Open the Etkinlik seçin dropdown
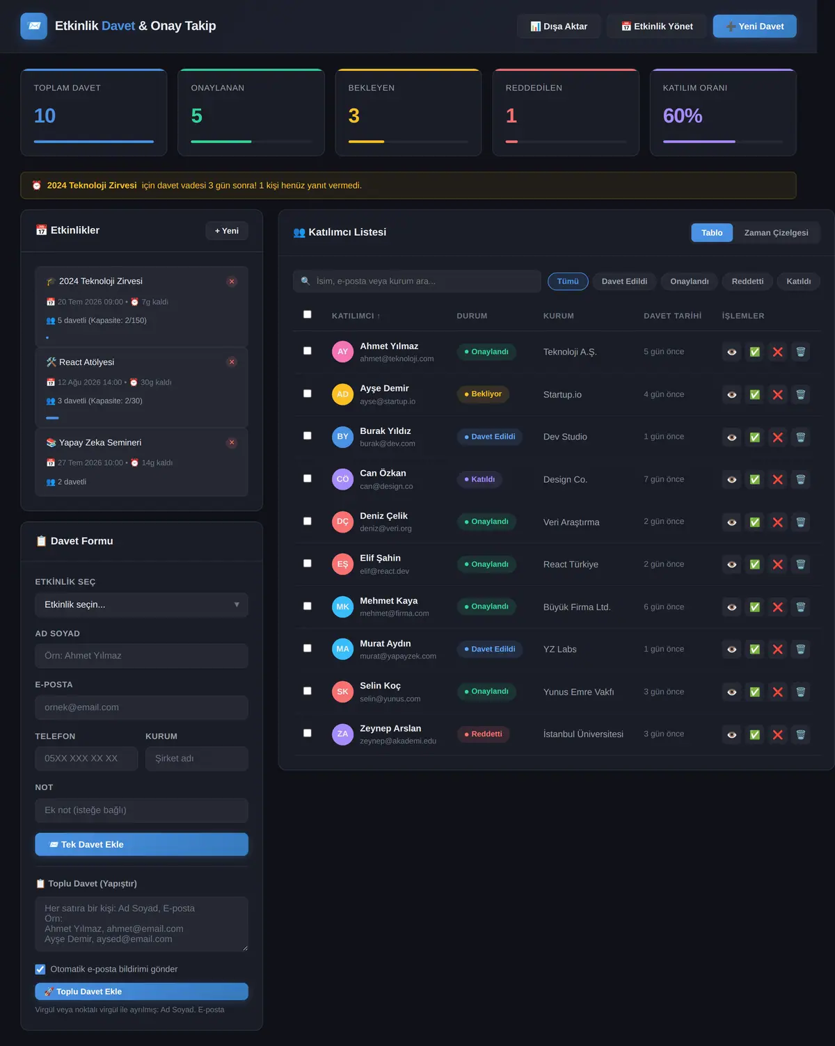Viewport: 835px width, 1046px height. tap(141, 605)
